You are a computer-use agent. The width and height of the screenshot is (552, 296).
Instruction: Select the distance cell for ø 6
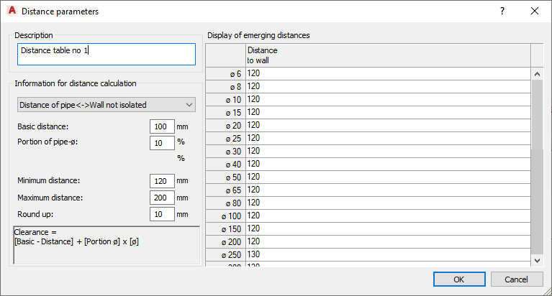tap(388, 73)
